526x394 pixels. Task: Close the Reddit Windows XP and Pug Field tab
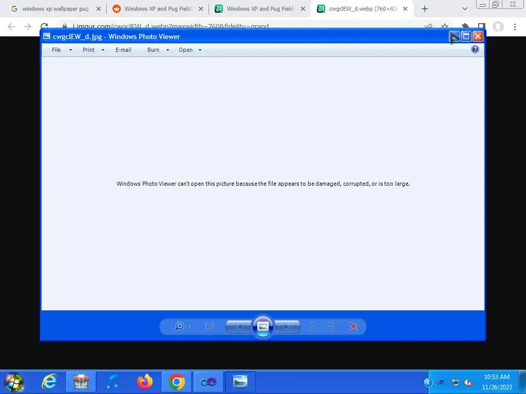coord(201,9)
